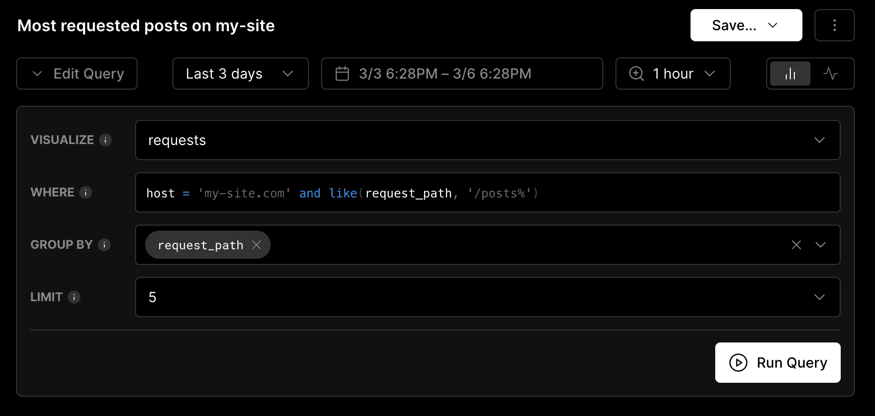Screen dimensions: 875x416
Task: Click into the WHERE filter input
Action: tap(655, 193)
